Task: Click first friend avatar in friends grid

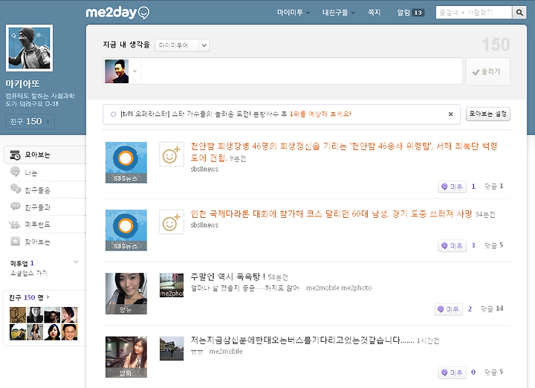Action: coord(18,314)
